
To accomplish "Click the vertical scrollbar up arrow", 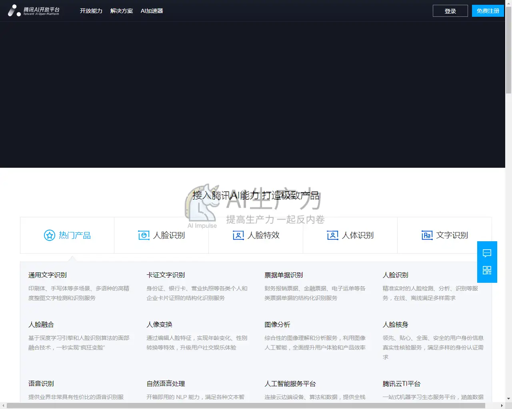I will pyautogui.click(x=508, y=3).
